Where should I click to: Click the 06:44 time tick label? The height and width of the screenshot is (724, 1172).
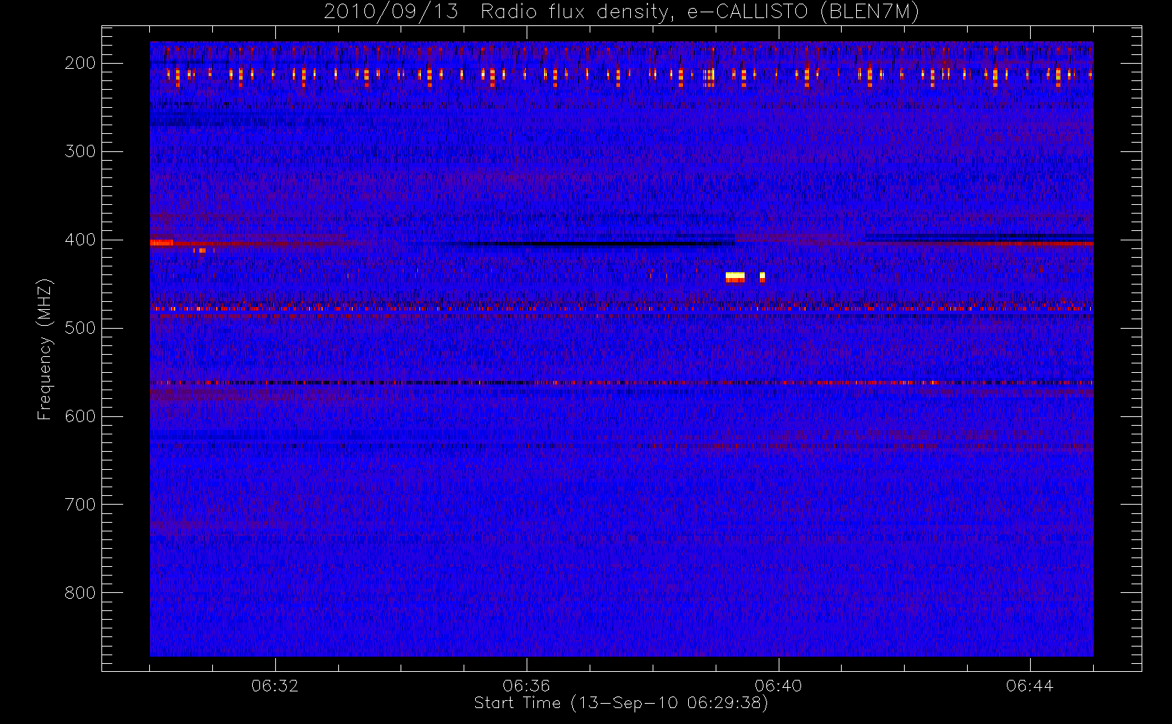point(1029,686)
